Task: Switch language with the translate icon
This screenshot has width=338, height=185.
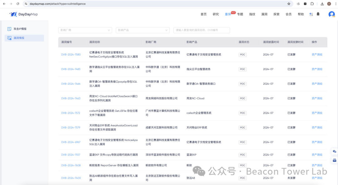Action: pyautogui.click(x=311, y=14)
